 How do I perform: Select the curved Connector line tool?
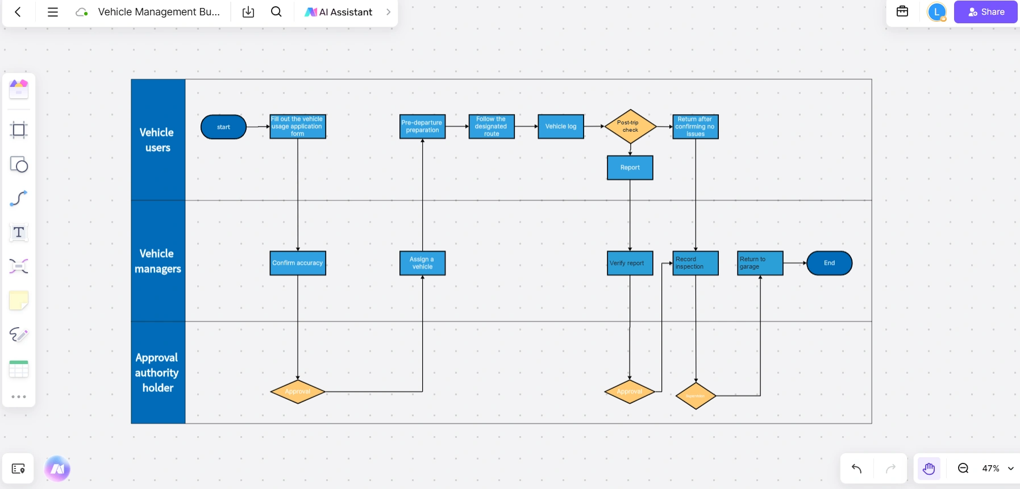click(x=19, y=198)
